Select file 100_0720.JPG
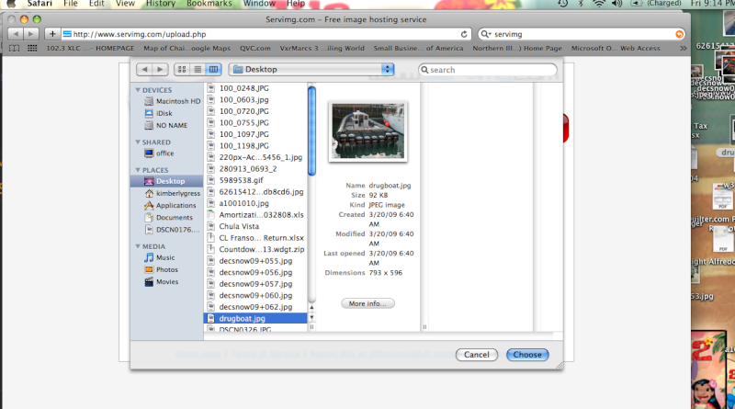The image size is (735, 409). click(256, 111)
